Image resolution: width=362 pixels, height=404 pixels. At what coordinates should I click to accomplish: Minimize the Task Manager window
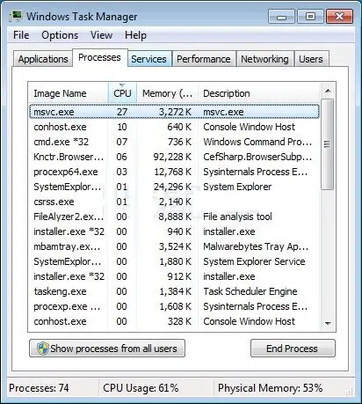pos(281,17)
